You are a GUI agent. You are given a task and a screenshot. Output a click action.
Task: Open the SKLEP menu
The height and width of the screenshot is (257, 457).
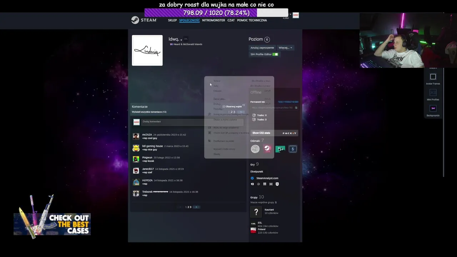click(172, 20)
